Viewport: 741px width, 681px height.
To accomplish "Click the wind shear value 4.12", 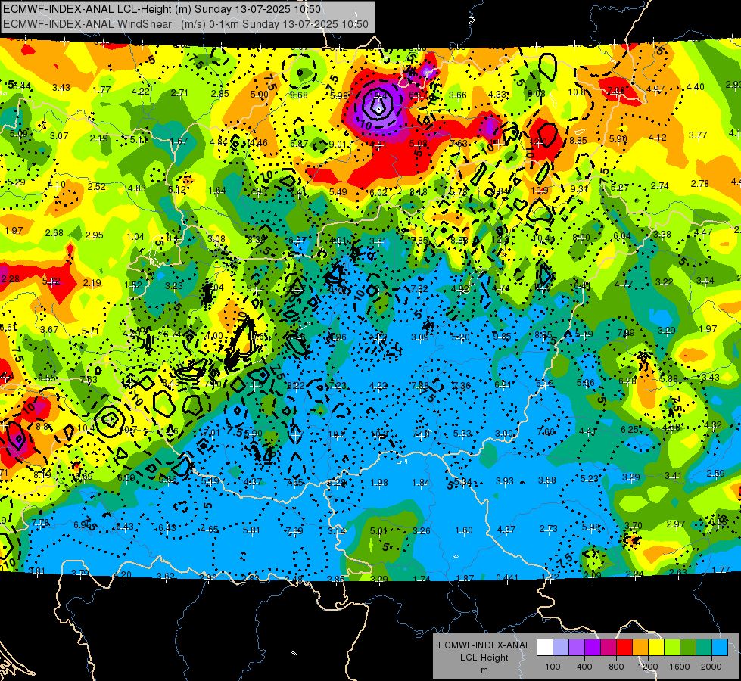I will 657,138.
